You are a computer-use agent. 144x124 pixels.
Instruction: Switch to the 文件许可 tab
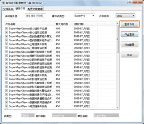click(8, 9)
